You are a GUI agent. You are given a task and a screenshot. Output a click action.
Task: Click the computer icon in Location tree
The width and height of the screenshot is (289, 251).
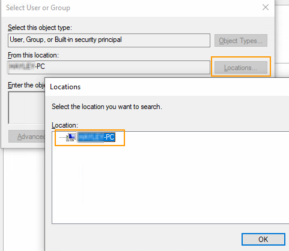pyautogui.click(x=71, y=137)
